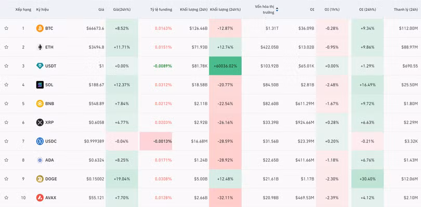Click the green +30.40% OI cell
Screen dimensions: 421x207
coord(367,179)
